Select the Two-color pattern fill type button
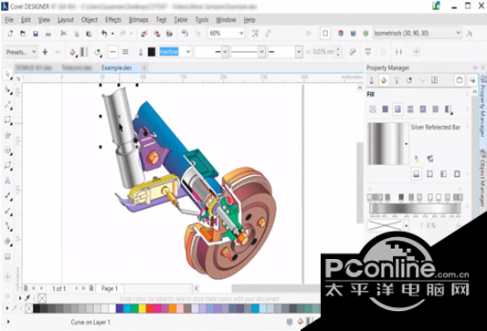 click(436, 109)
